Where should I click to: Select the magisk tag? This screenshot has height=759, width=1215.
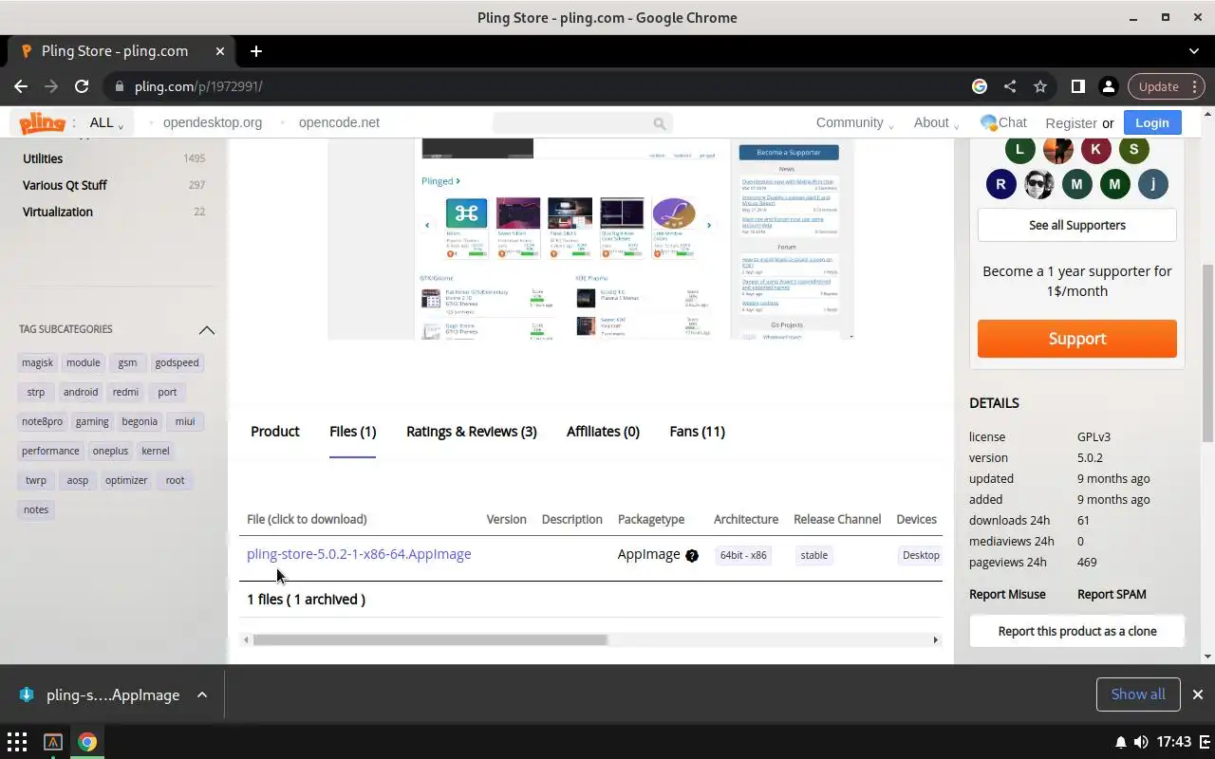click(37, 362)
